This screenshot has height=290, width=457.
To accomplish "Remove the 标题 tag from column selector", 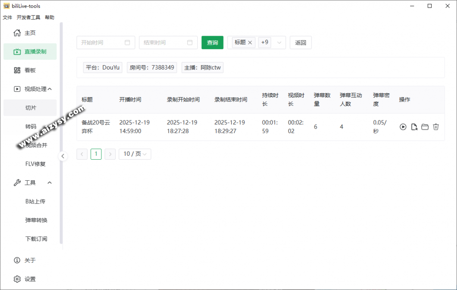I will [250, 43].
